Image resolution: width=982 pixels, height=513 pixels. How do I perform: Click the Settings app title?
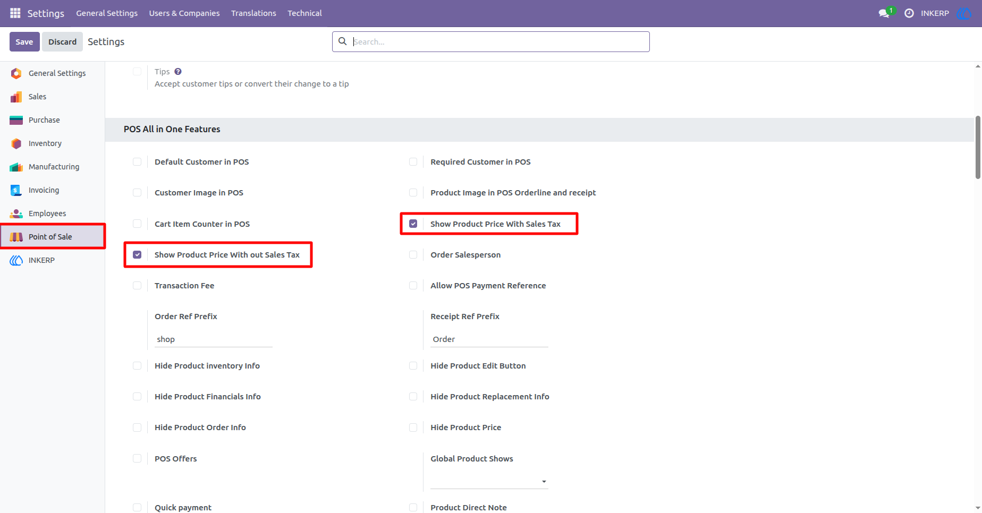coord(46,13)
